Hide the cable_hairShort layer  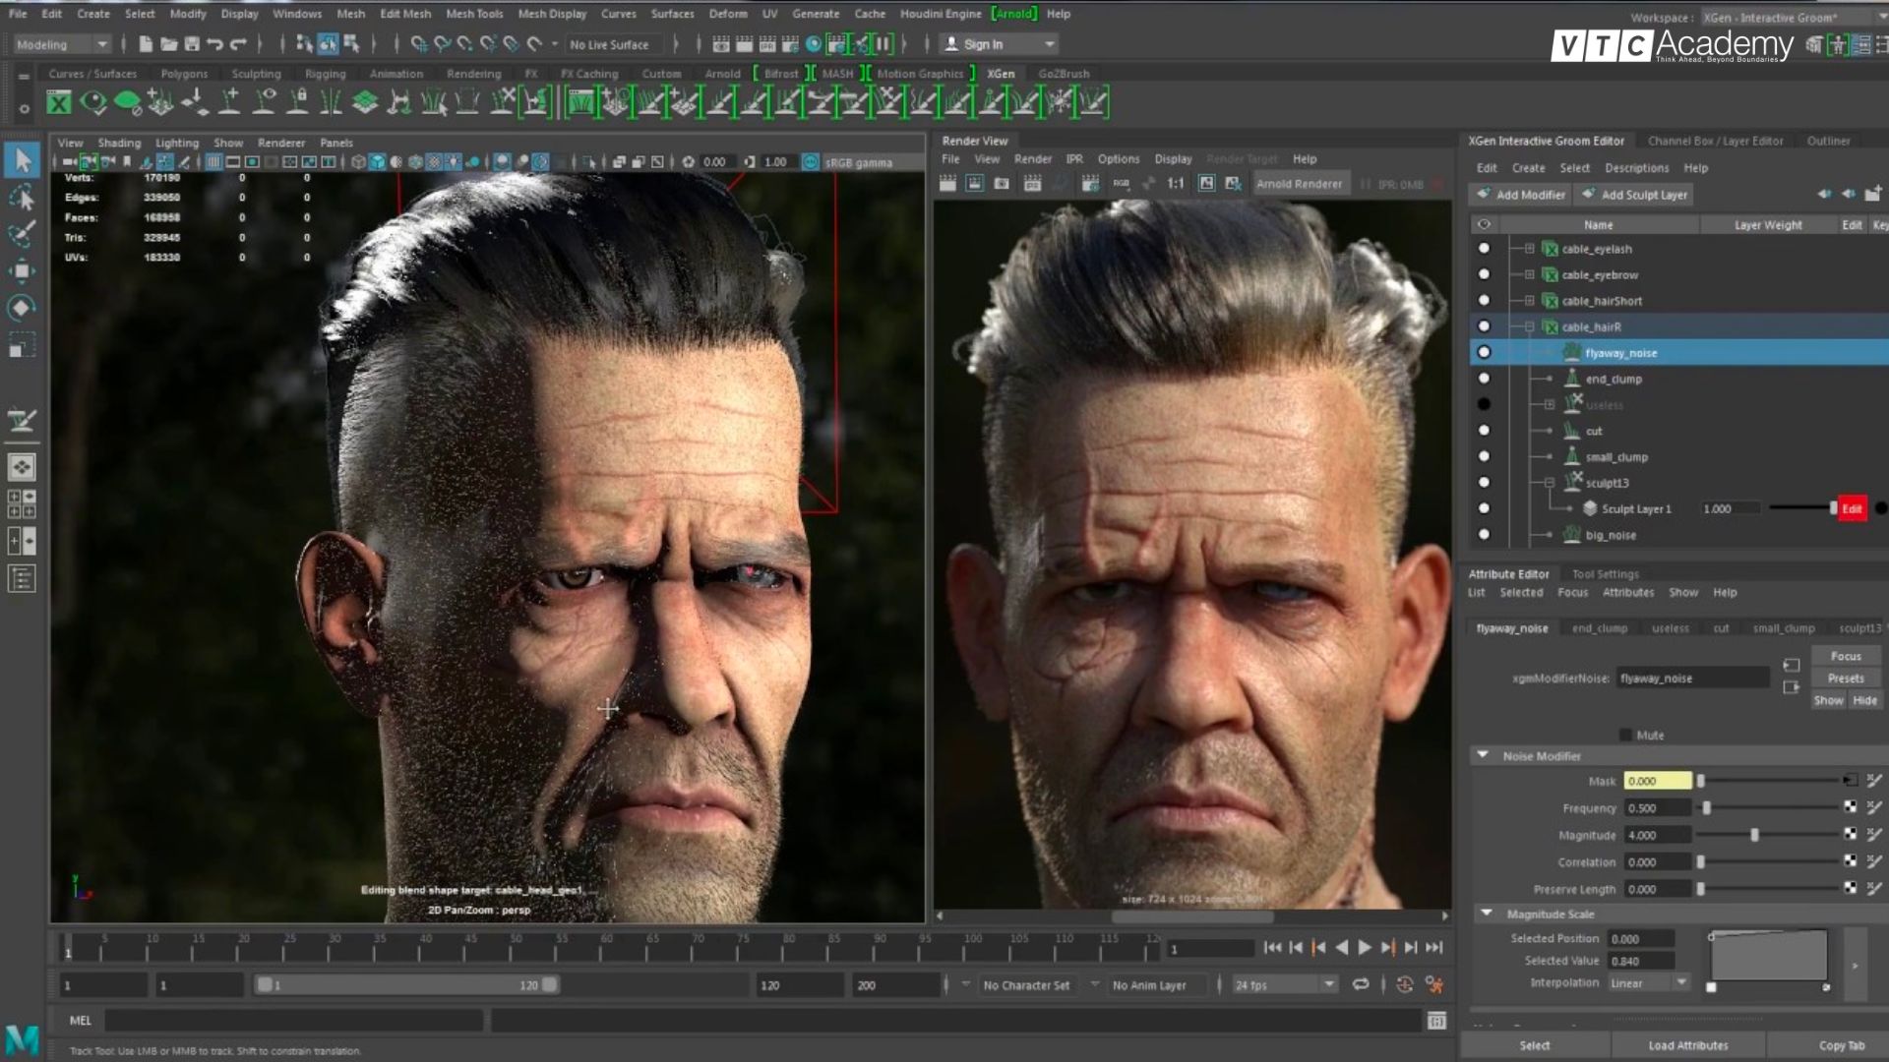pos(1484,300)
